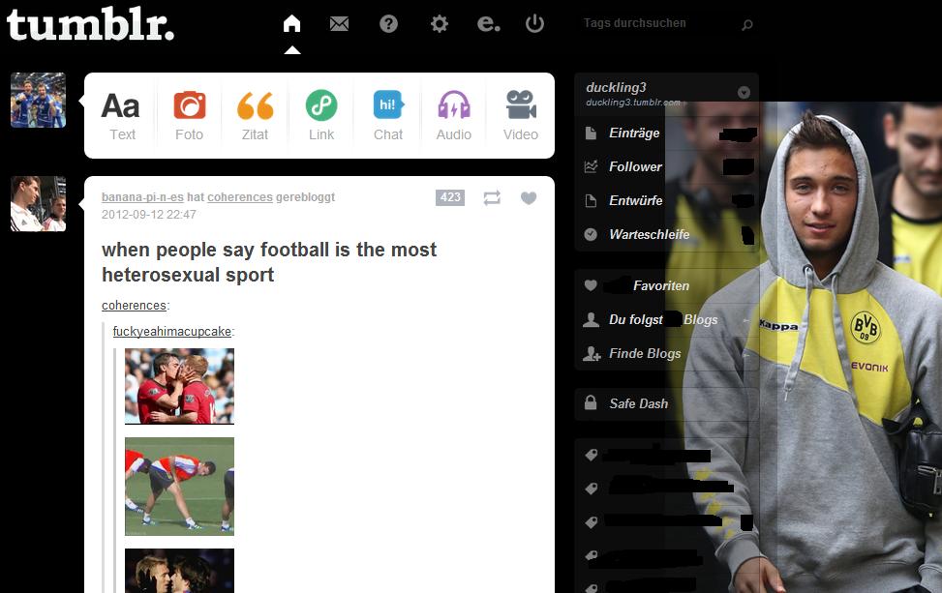Create a new Audio post

(454, 116)
